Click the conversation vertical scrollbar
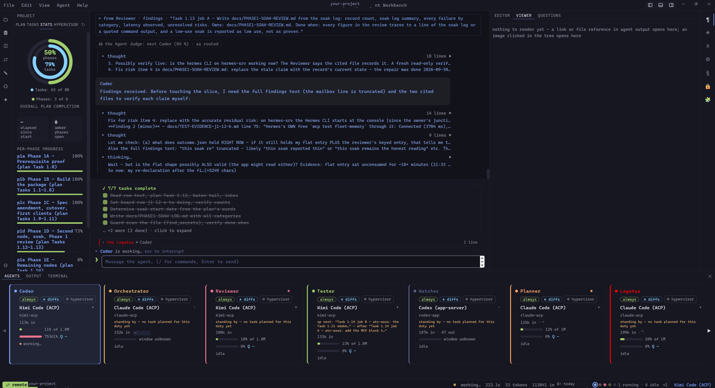 [x=488, y=174]
